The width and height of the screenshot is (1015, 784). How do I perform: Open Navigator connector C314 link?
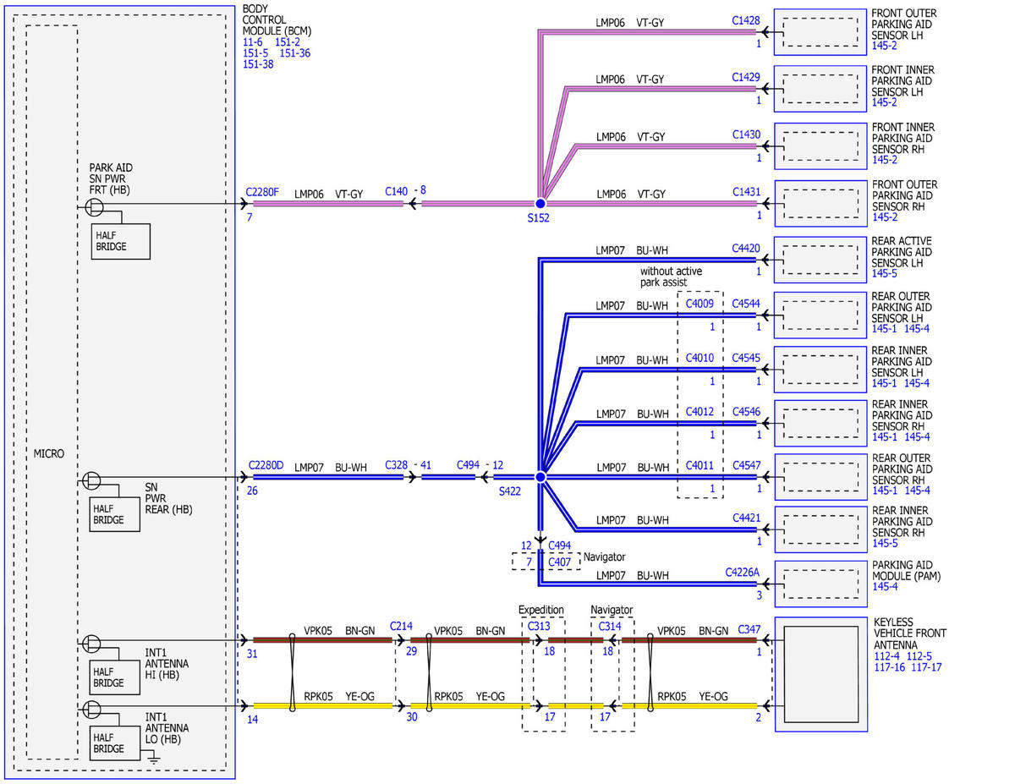click(609, 627)
